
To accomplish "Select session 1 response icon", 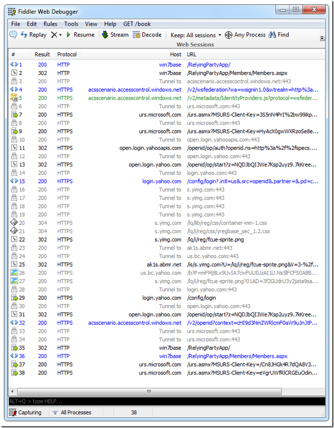I will (14, 65).
